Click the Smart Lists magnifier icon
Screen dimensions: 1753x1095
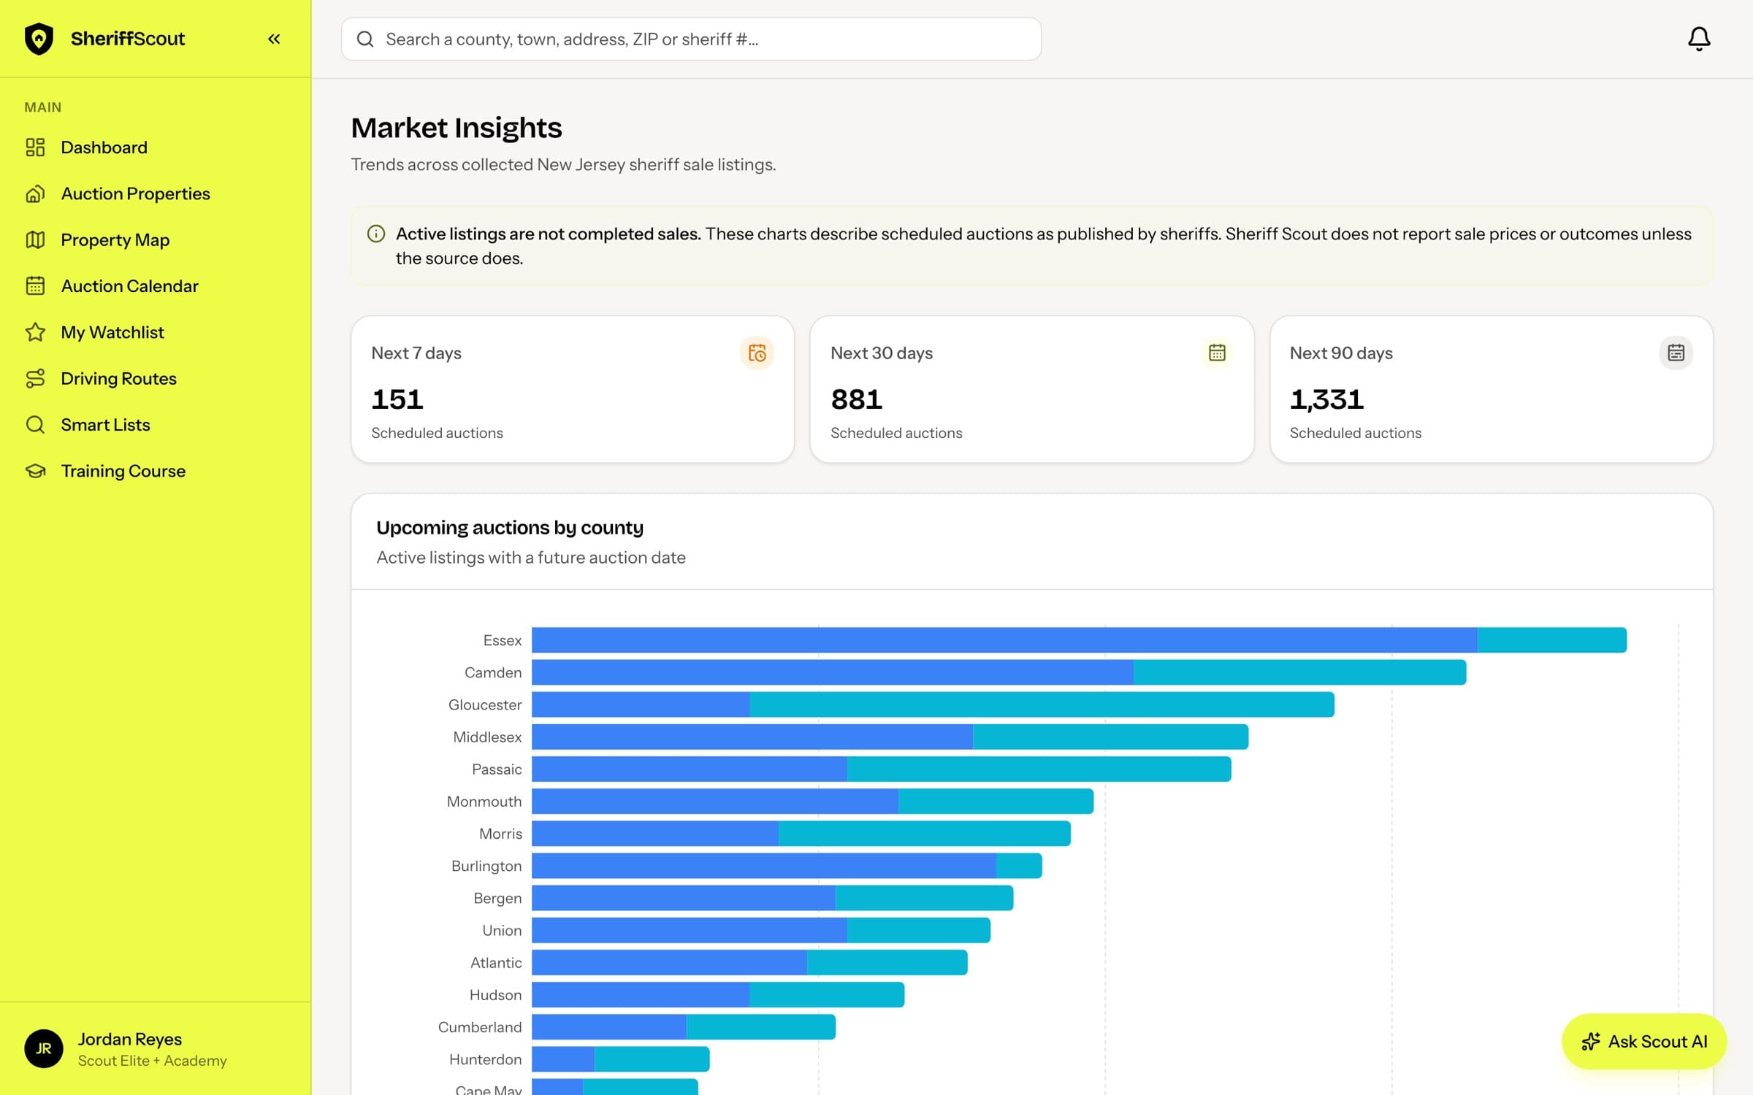pyautogui.click(x=35, y=424)
